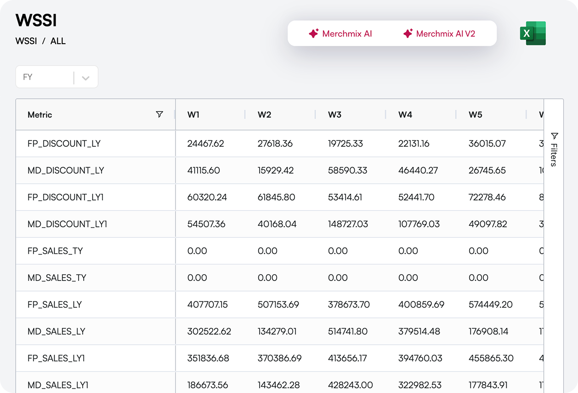Go to WSSI breadcrumb link
The height and width of the screenshot is (393, 578).
(26, 41)
